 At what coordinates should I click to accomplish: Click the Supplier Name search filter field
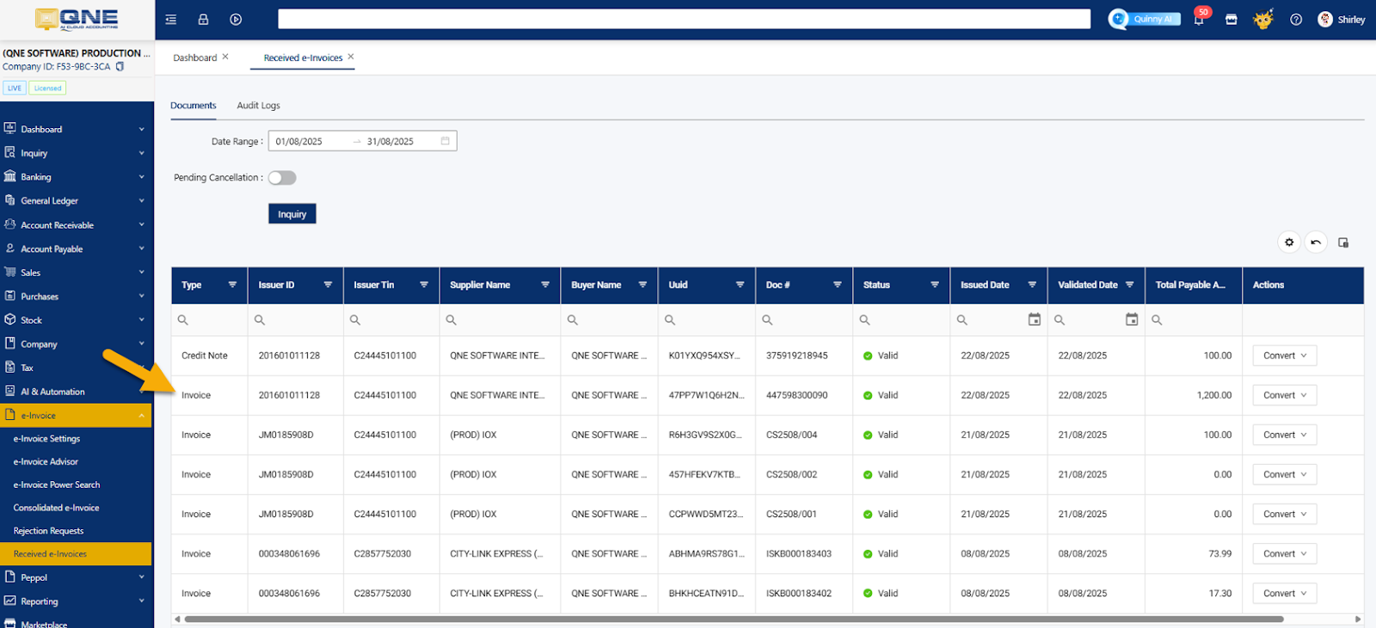tap(500, 320)
